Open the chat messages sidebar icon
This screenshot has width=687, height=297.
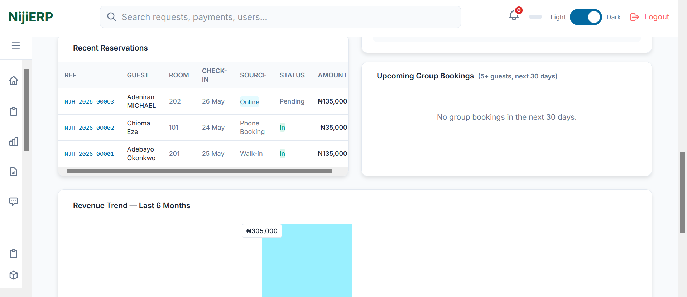pos(14,202)
